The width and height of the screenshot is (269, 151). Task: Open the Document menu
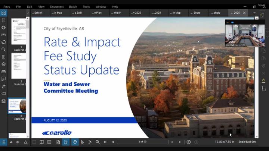(57, 7)
